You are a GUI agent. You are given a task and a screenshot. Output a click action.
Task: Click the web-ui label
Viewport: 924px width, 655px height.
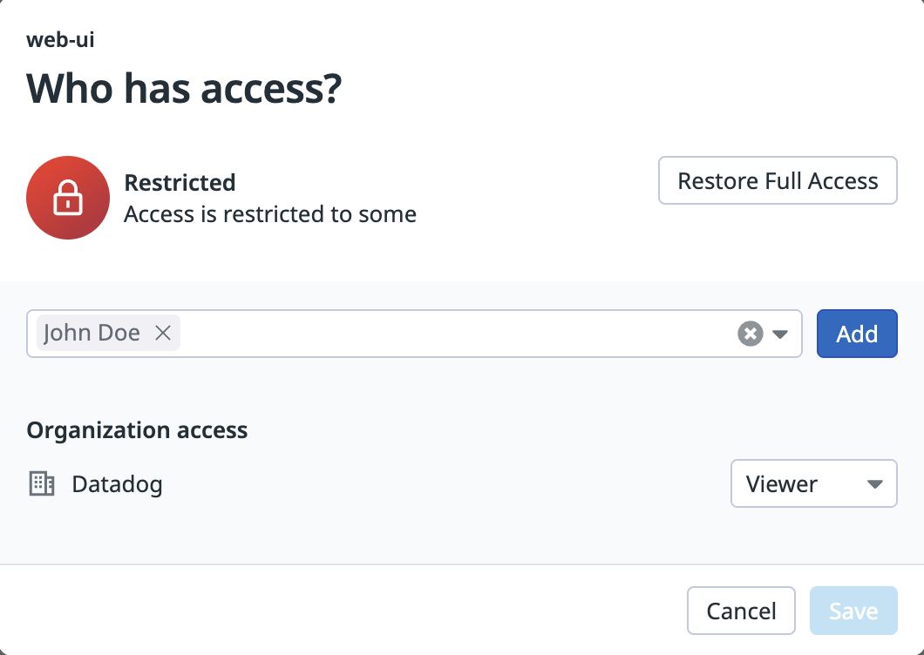point(60,40)
